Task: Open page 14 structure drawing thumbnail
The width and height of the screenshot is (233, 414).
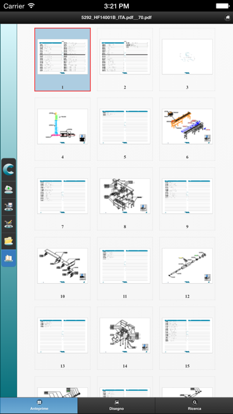Action: point(125,338)
